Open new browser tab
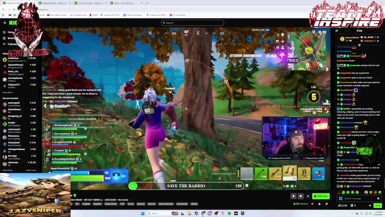Image resolution: width=385 pixels, height=217 pixels. pyautogui.click(x=147, y=3)
